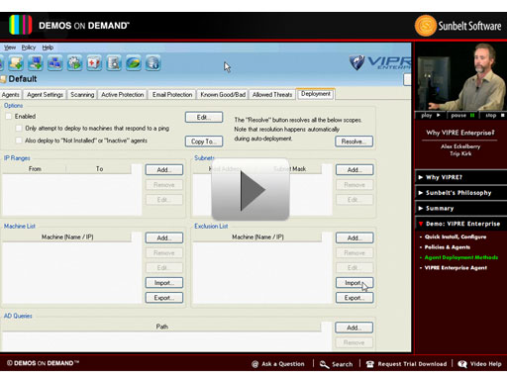Click the Default policy folder icon
The width and height of the screenshot is (507, 380).
[x=3, y=79]
